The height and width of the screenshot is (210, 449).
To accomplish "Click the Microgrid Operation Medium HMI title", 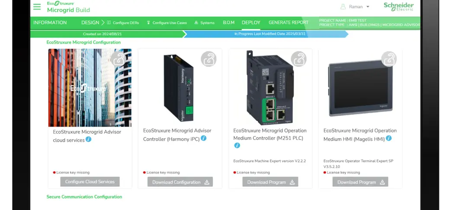I will pos(360,135).
